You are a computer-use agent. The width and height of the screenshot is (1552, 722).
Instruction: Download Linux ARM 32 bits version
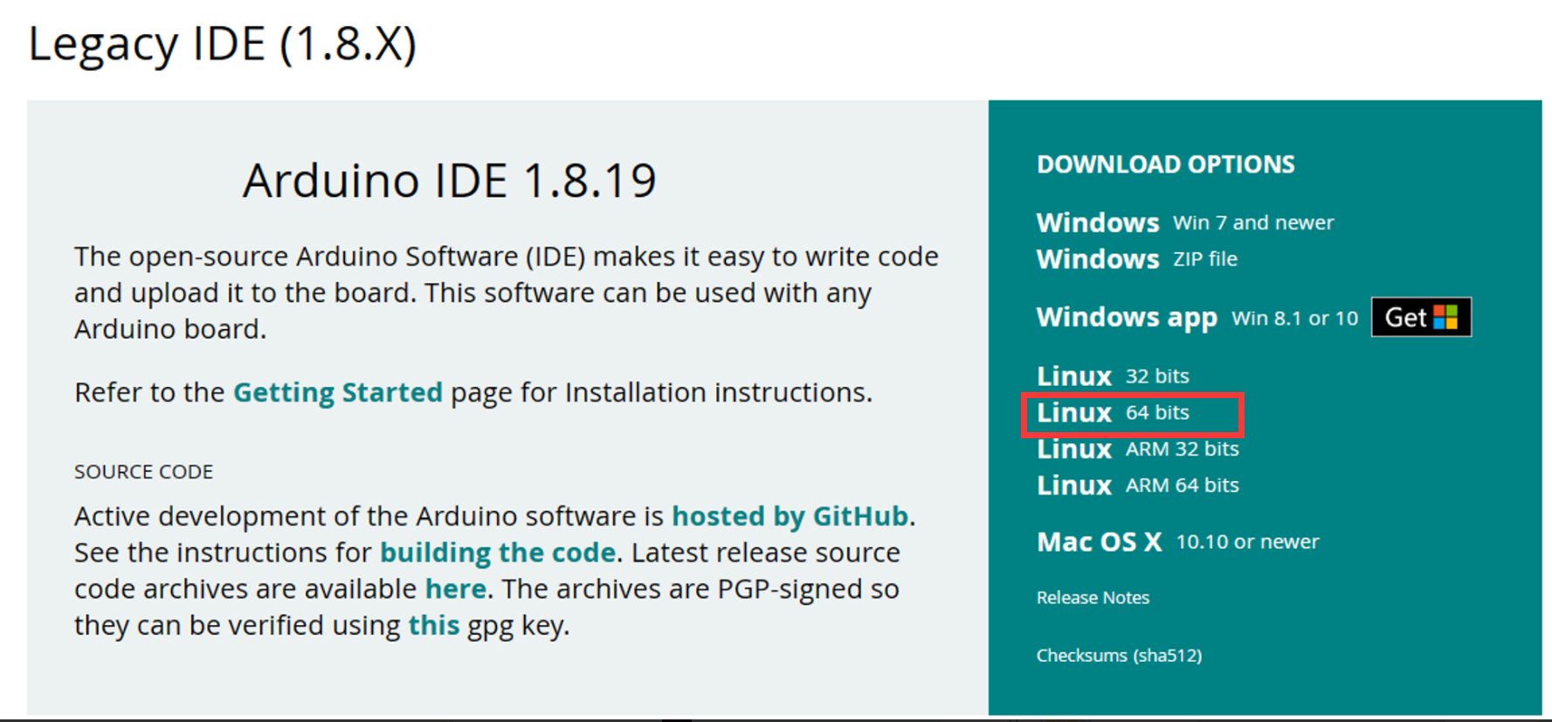click(x=1138, y=449)
